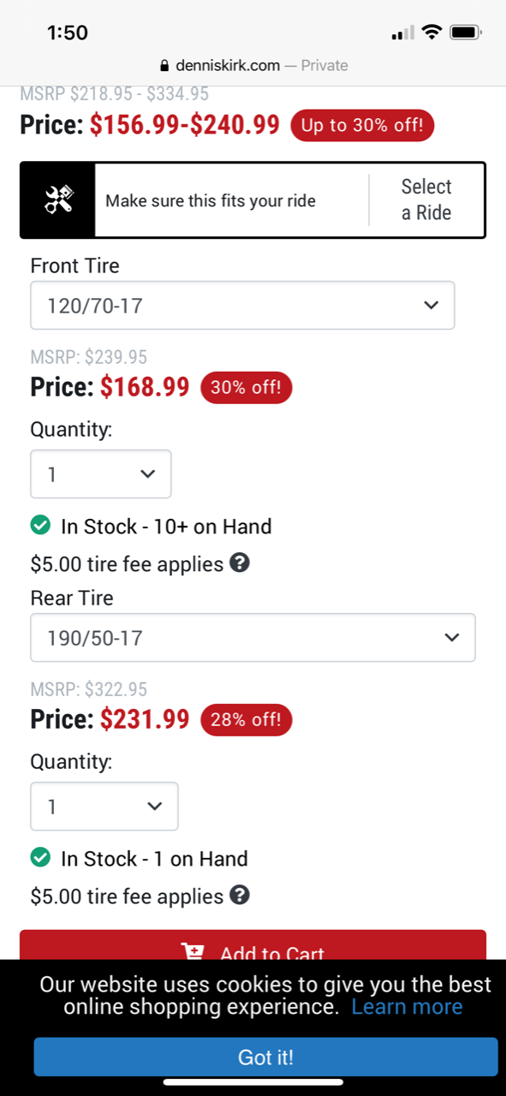The image size is (506, 1096).
Task: Open the Rear Tire size dropdown 190/50-17
Action: click(x=253, y=637)
